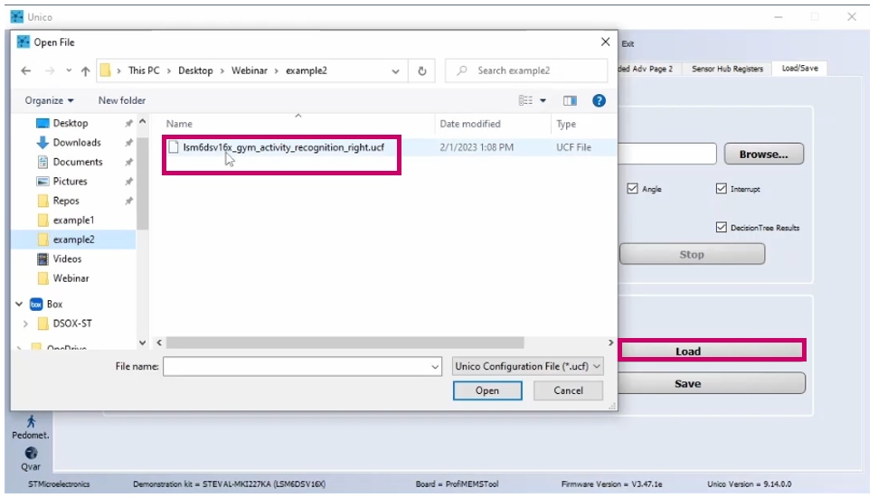Viewport: 878px width, 498px height.
Task: Open the view options dropdown arrow
Action: pos(543,100)
